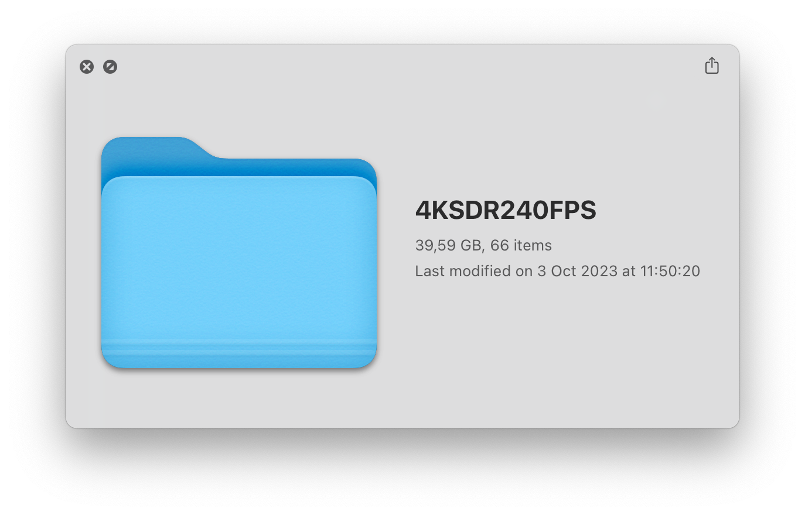Click the year 2023 in the date line
The image size is (805, 515).
(x=599, y=271)
